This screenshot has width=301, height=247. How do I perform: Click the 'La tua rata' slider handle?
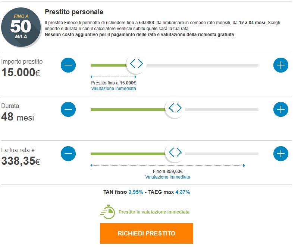(175, 152)
